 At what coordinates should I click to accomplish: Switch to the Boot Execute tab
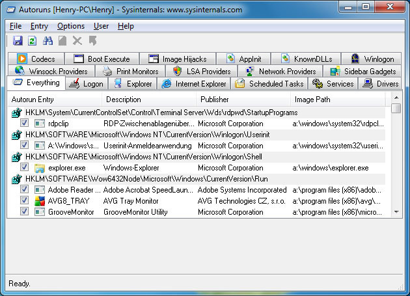(x=102, y=59)
